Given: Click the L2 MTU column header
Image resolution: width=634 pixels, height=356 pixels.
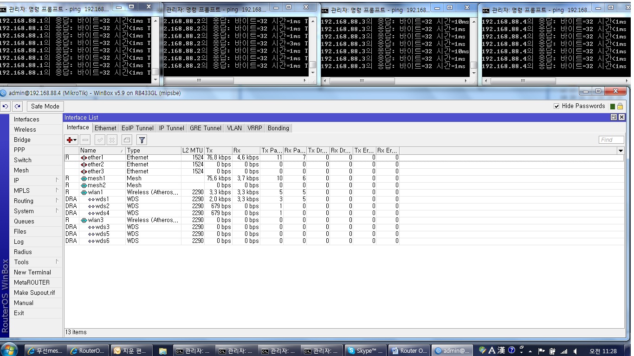Looking at the screenshot, I should click(193, 151).
